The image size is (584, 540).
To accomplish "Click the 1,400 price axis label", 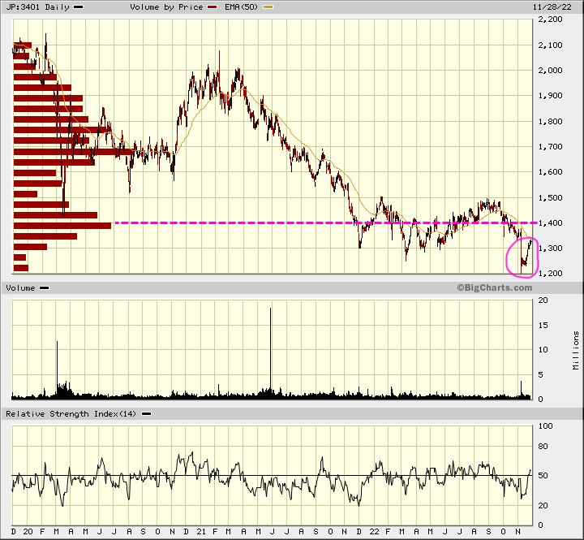I will 550,223.
